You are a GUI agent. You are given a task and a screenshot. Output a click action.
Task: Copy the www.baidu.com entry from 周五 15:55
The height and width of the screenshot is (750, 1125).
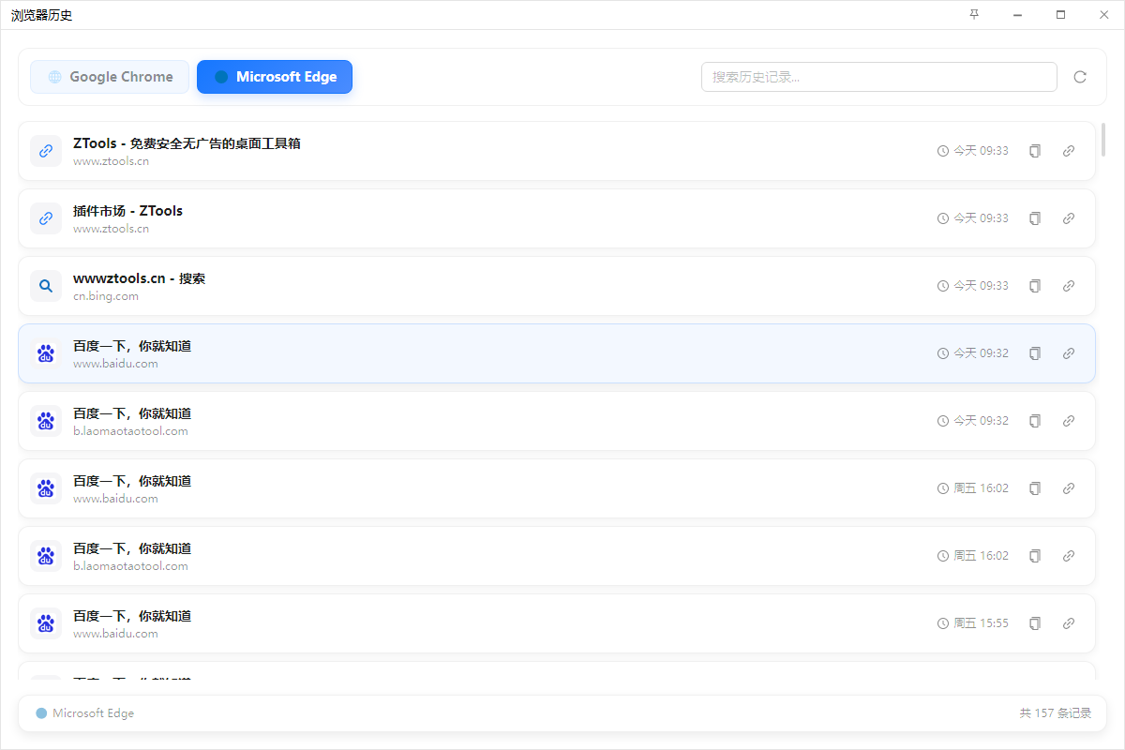[1035, 623]
